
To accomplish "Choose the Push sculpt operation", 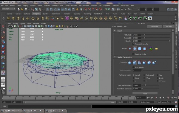I will [130, 62].
